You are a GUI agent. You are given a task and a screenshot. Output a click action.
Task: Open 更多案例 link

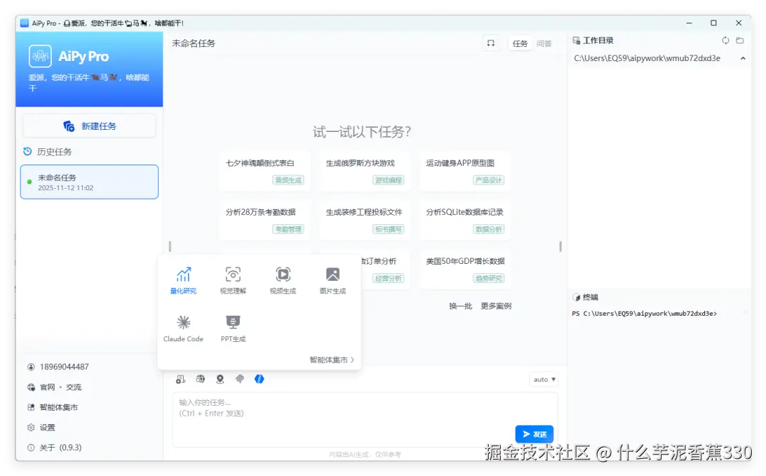(x=496, y=306)
